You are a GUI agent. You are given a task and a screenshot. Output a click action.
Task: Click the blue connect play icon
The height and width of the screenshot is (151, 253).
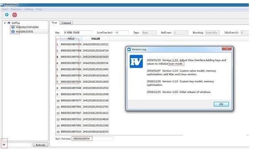tap(7, 14)
